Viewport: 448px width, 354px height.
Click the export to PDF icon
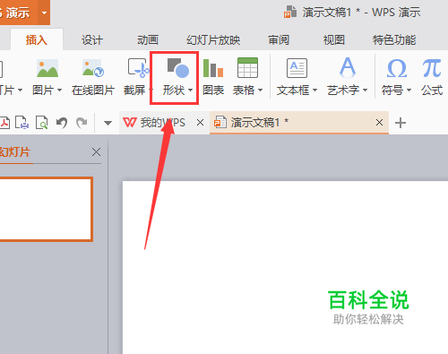point(4,123)
